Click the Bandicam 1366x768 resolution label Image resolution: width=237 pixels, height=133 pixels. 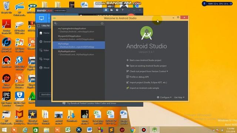coord(45,26)
